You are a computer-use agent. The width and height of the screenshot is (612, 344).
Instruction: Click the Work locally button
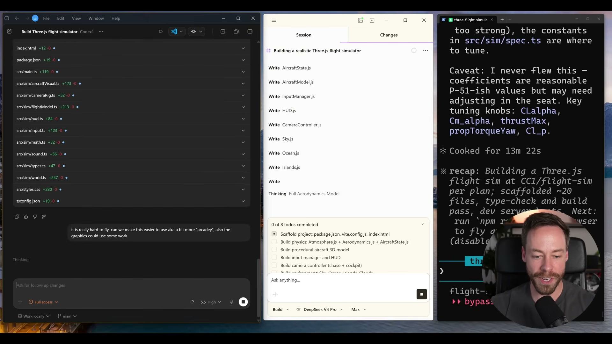[34, 316]
